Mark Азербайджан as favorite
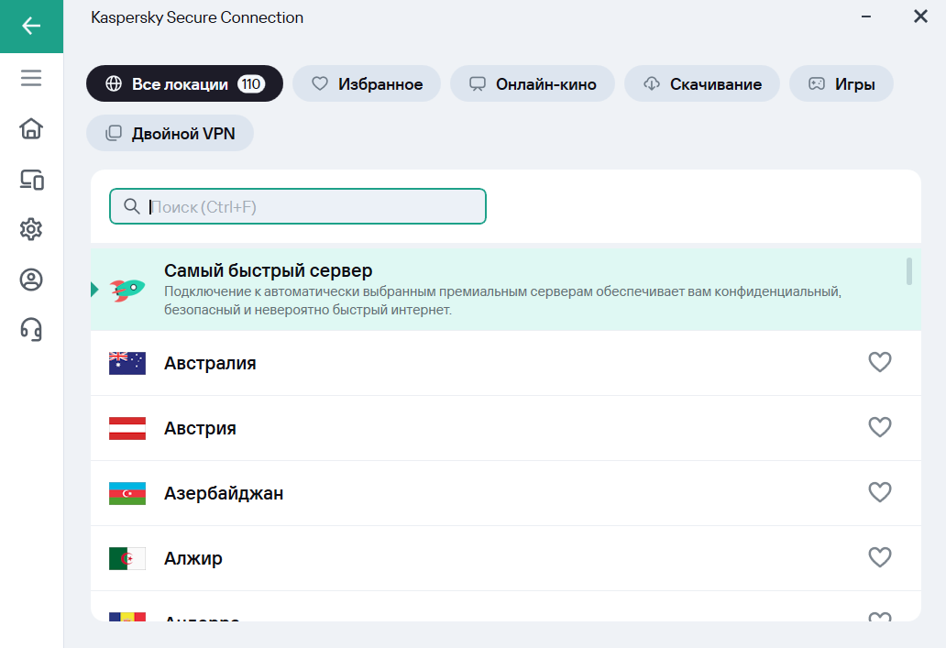 pos(879,493)
